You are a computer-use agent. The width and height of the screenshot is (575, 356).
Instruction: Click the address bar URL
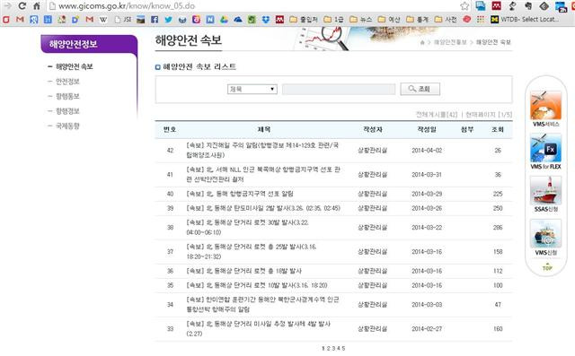127,6
